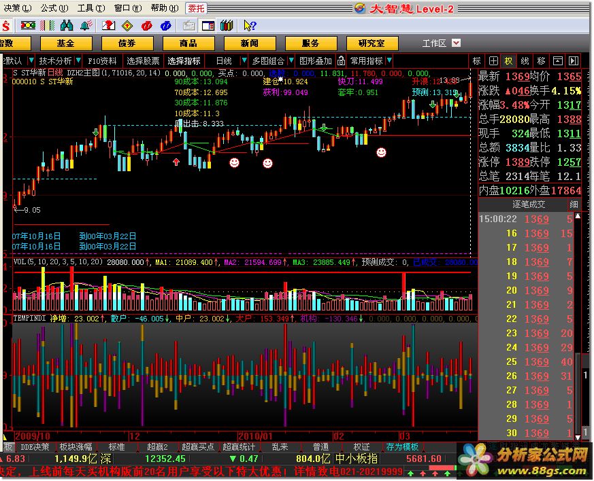Click the 图形叠加 overlay button
The width and height of the screenshot is (594, 481).
click(x=316, y=61)
